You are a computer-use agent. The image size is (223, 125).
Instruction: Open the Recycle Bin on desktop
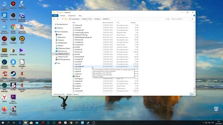tap(216, 110)
